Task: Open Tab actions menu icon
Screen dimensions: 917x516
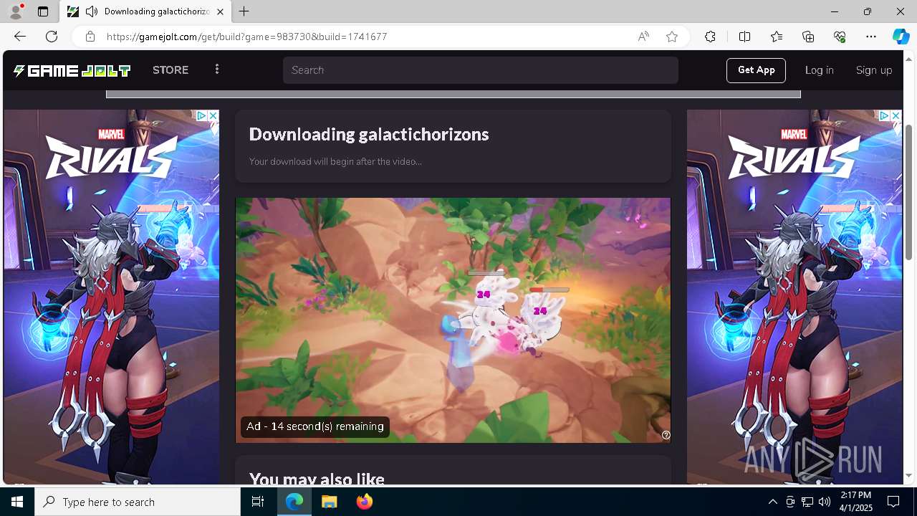Action: (43, 11)
